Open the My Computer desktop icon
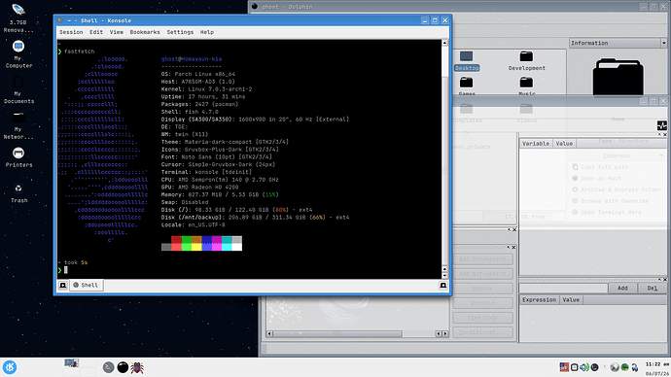The height and width of the screenshot is (377, 671). (18, 53)
